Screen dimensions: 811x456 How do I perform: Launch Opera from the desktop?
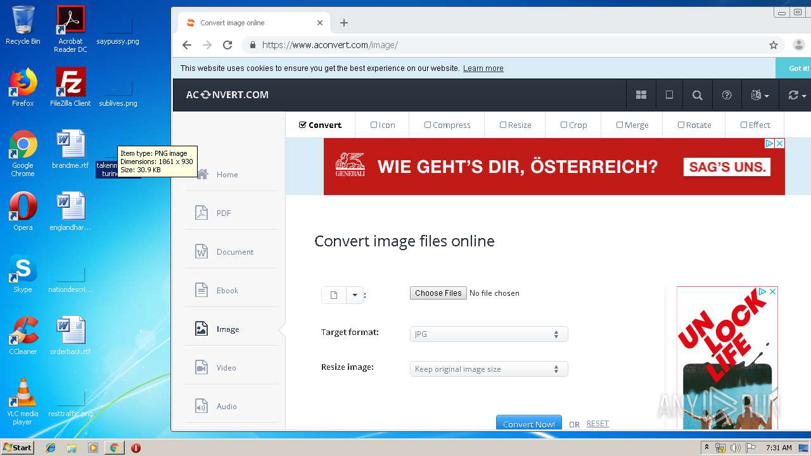[23, 212]
